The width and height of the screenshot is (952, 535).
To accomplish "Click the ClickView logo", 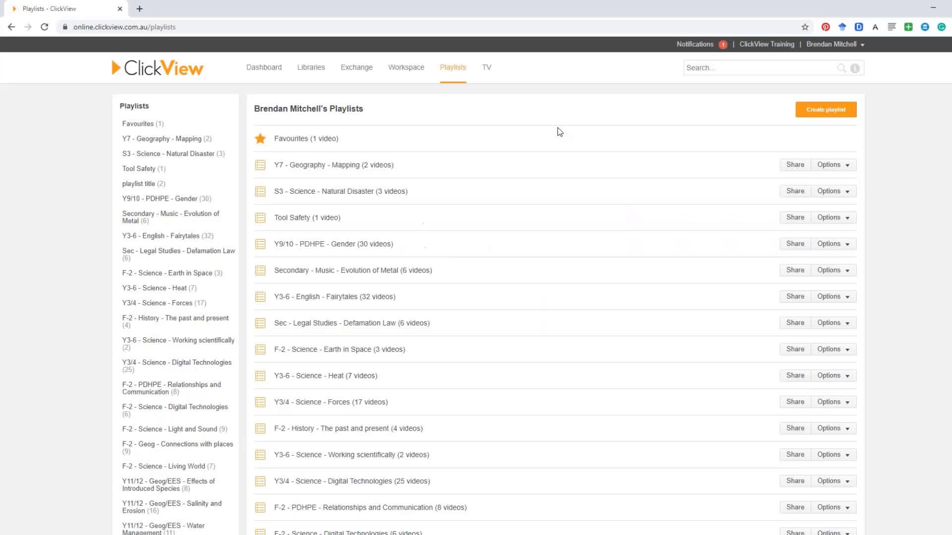I will point(157,67).
